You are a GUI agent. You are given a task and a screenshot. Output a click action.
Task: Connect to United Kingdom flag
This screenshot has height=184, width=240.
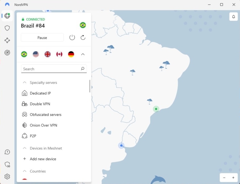click(x=47, y=54)
